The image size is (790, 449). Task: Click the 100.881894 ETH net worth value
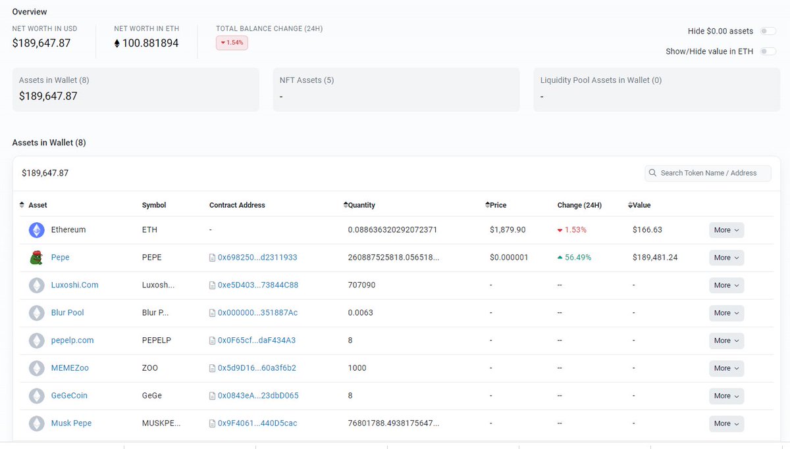tap(150, 43)
